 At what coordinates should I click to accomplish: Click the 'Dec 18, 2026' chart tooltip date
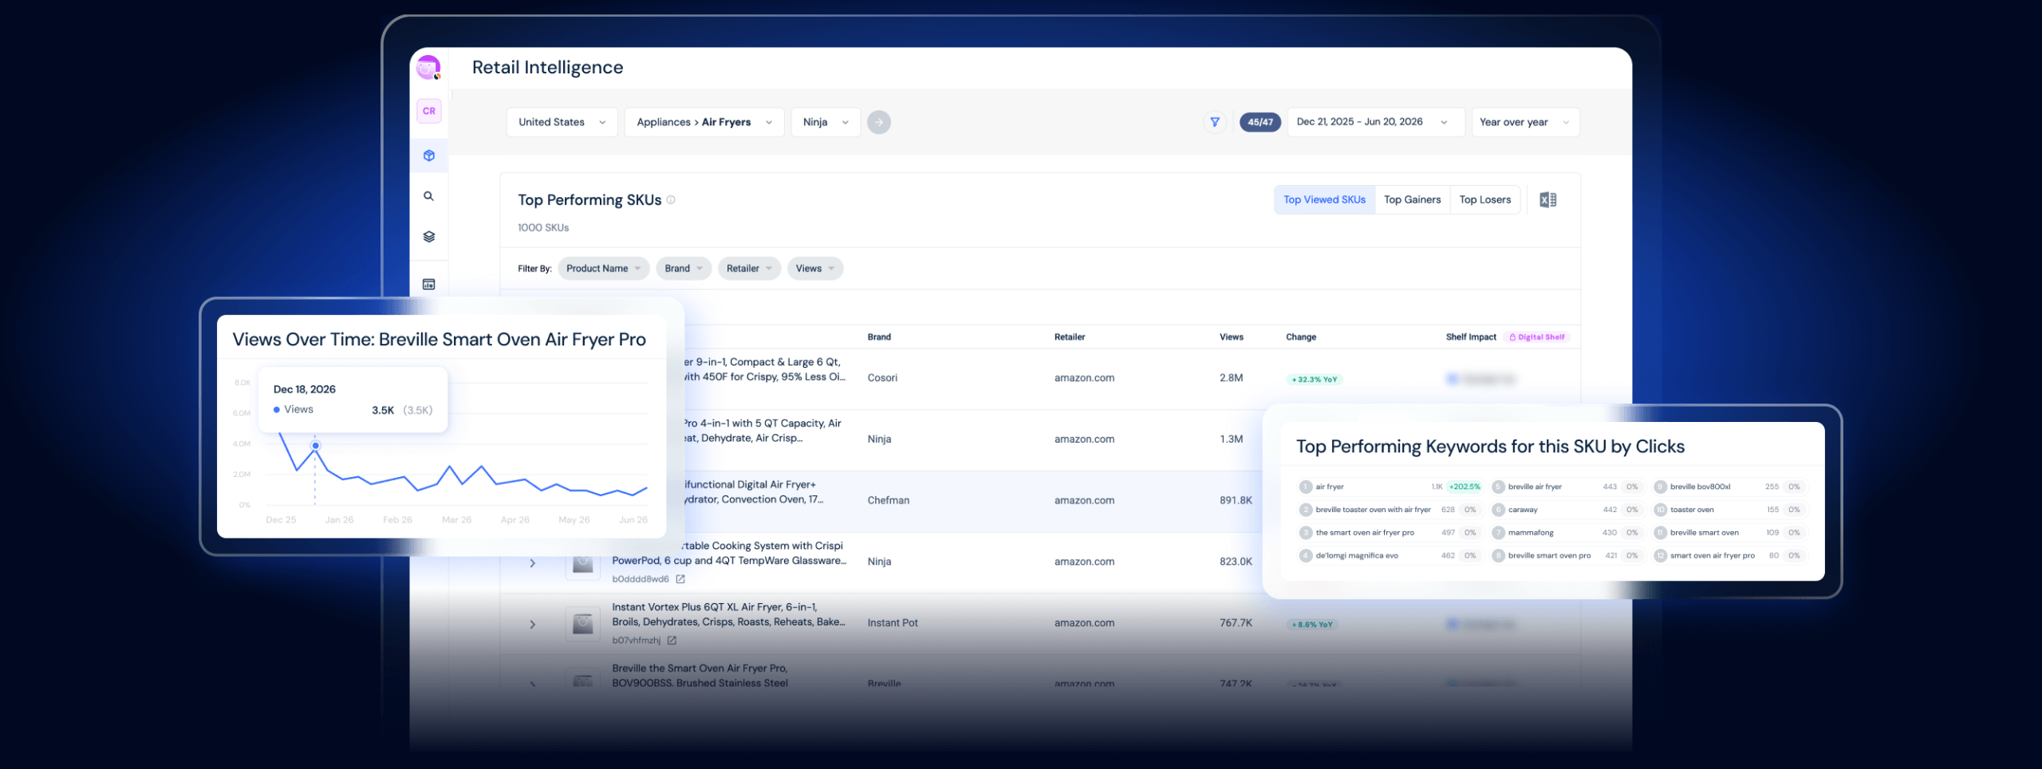[x=305, y=389]
